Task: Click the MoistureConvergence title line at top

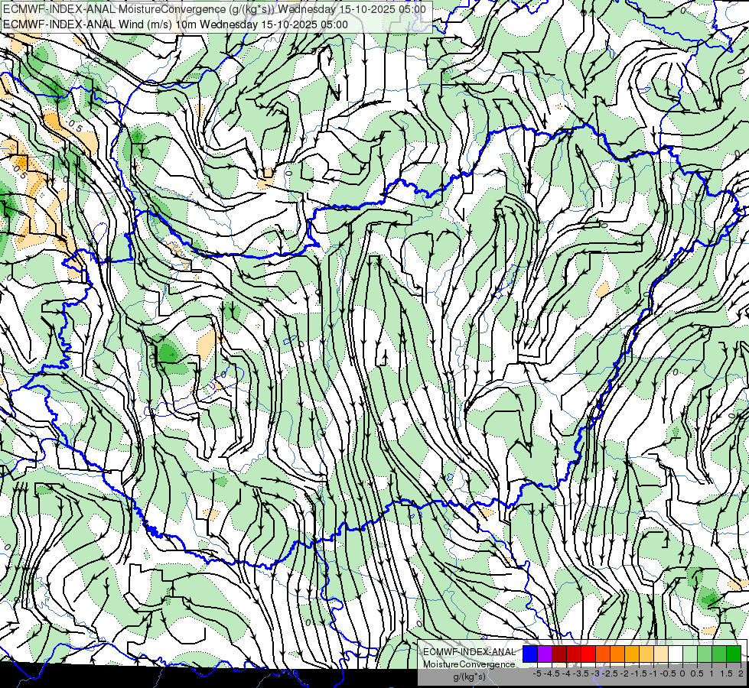Action: [x=214, y=9]
